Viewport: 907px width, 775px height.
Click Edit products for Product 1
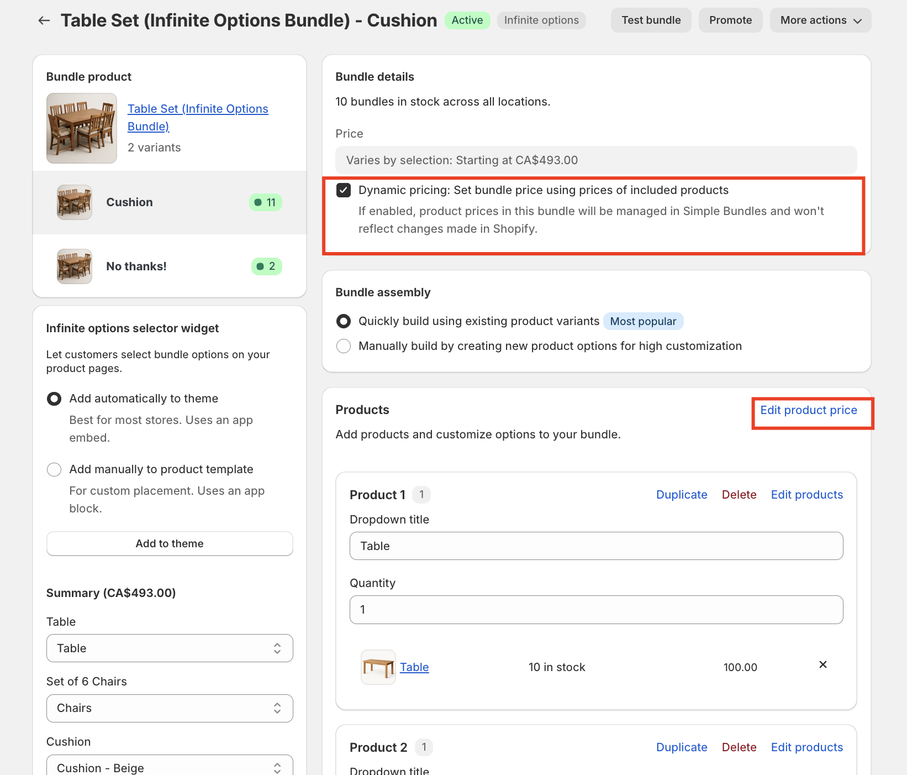point(807,495)
